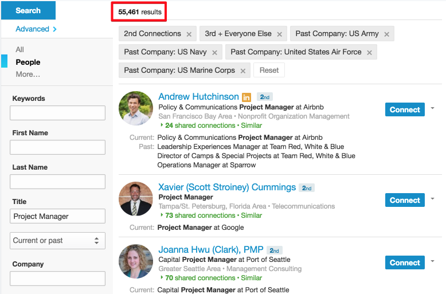Open dropdown arrow beside Xavier's Connect button
This screenshot has width=446, height=294.
pos(432,199)
